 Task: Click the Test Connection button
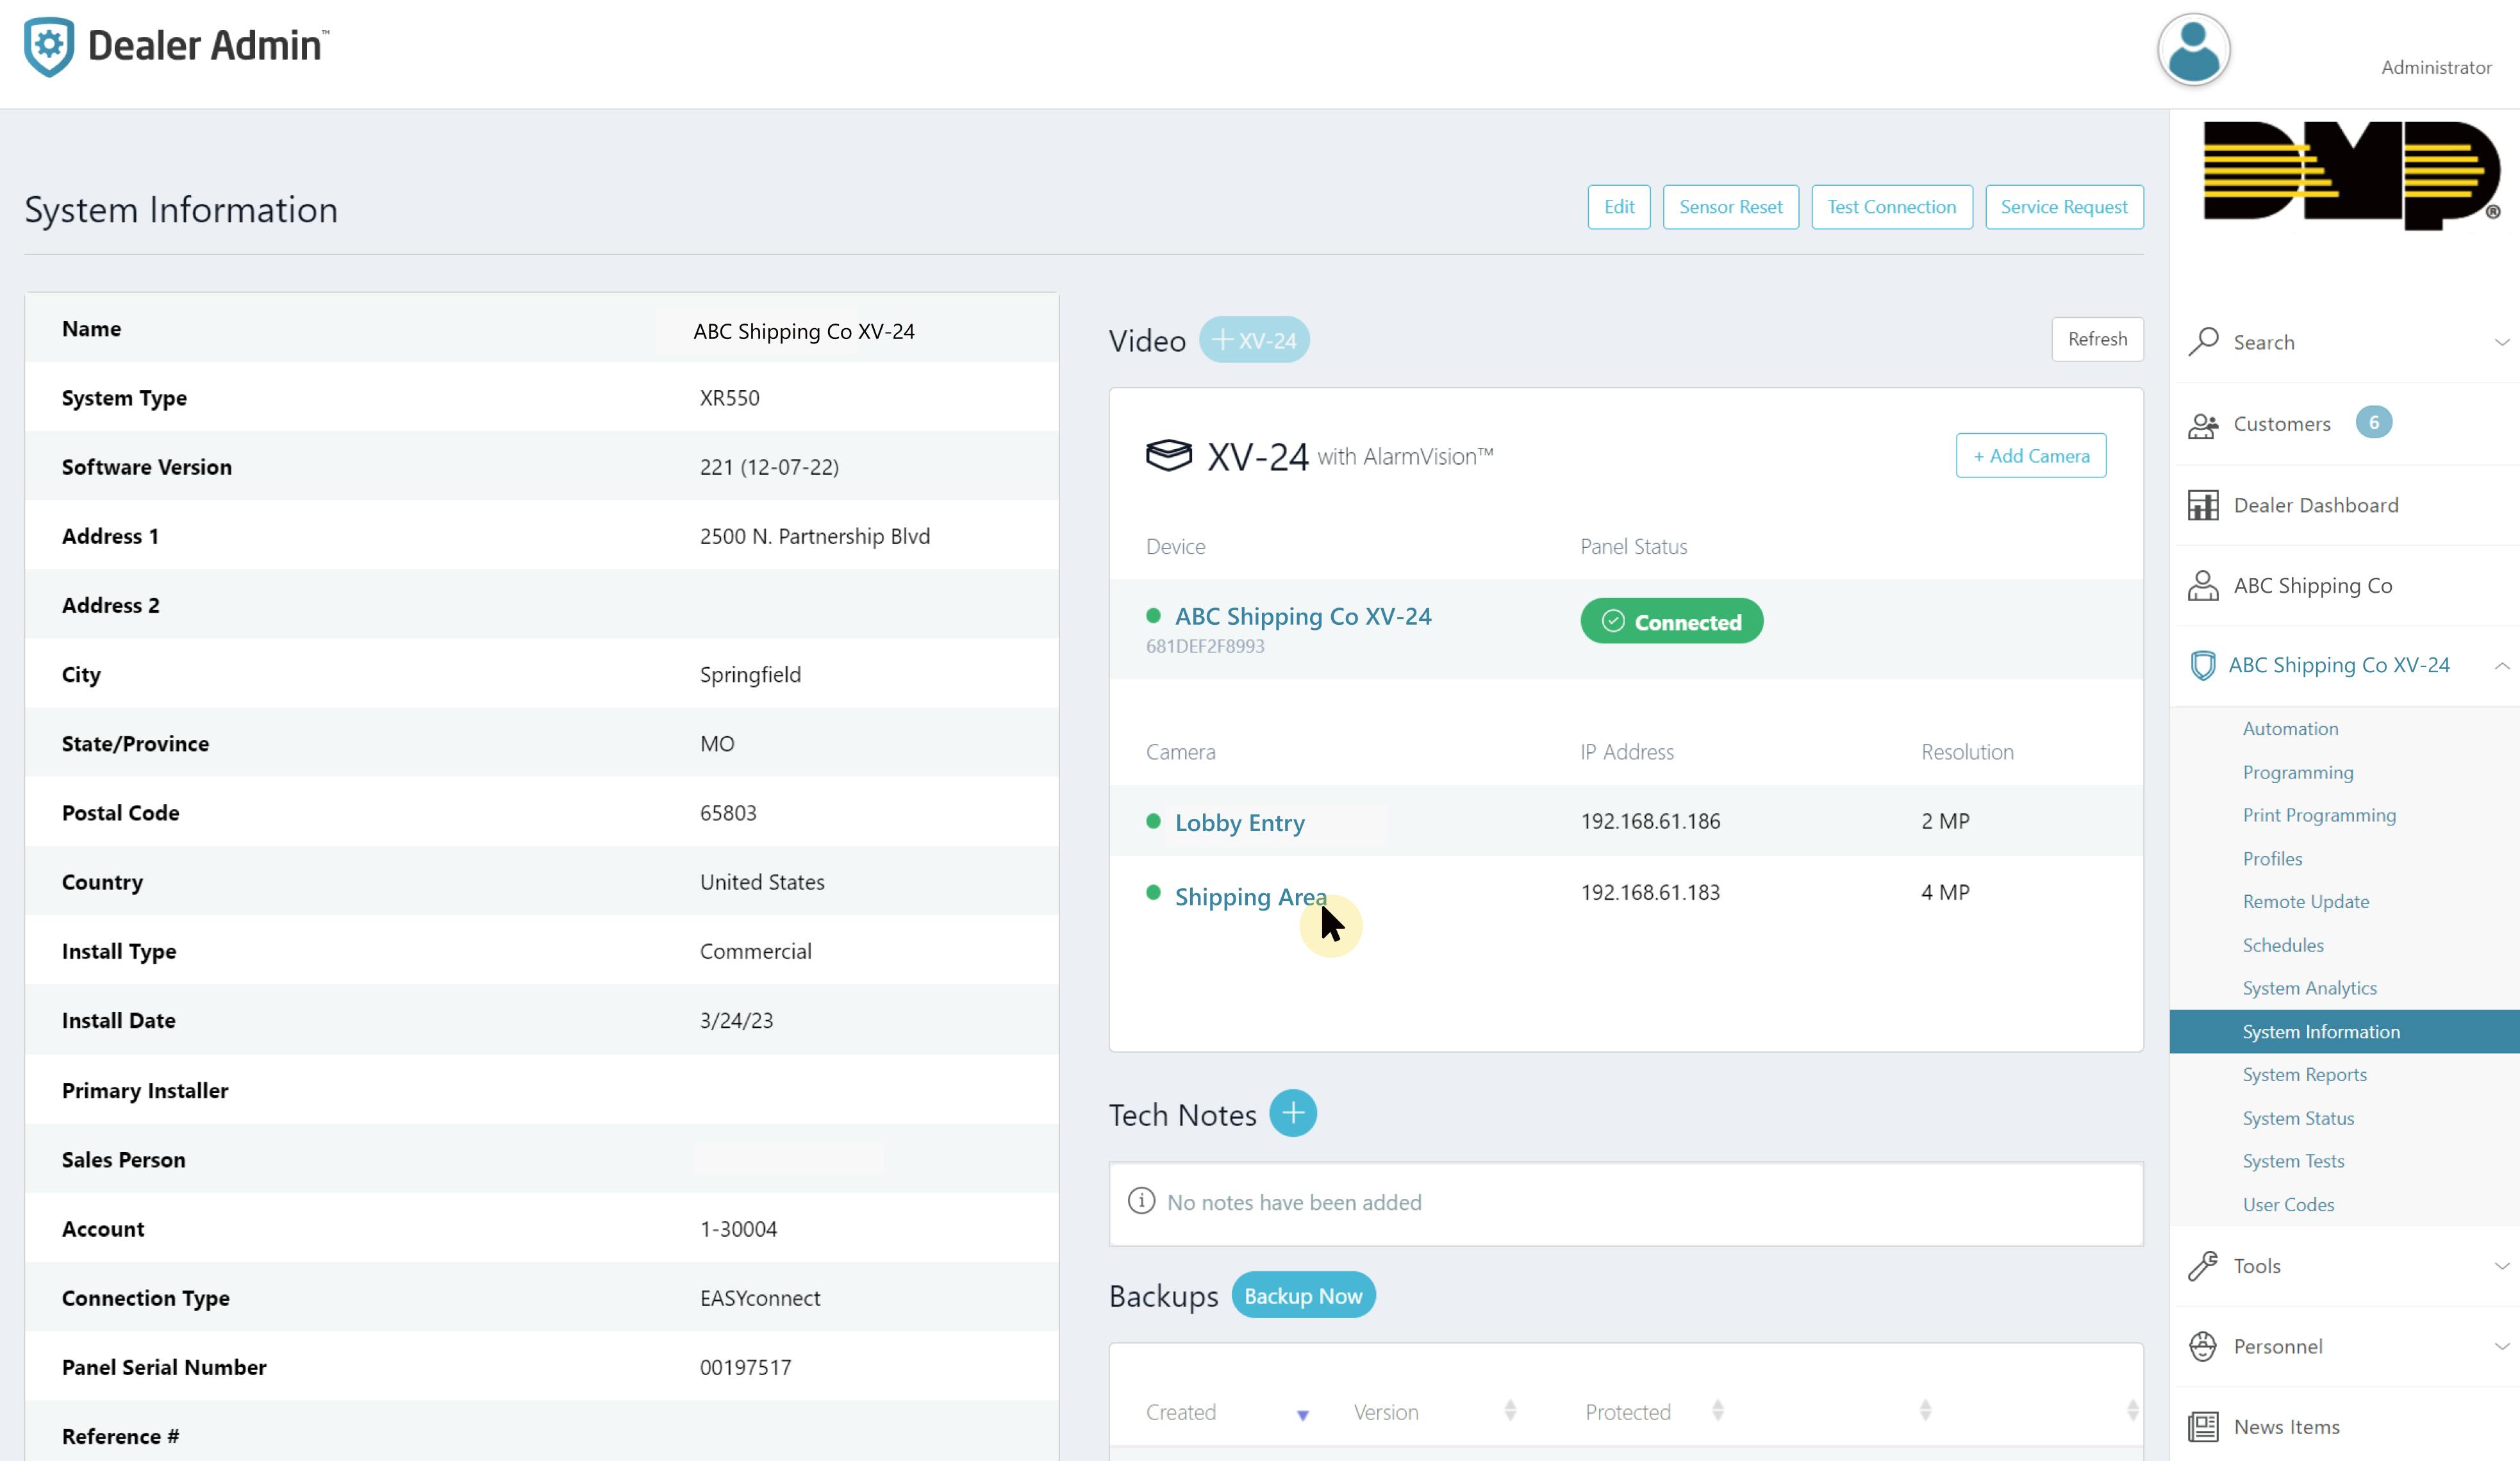1890,207
